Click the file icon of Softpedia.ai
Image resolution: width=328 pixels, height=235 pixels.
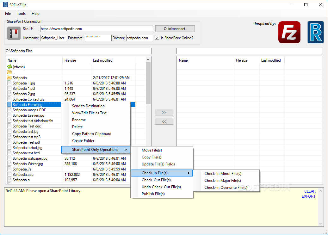9,180
